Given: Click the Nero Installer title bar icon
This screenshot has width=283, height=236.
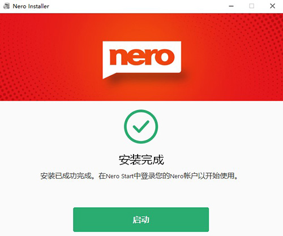Looking at the screenshot, I should (x=7, y=6).
